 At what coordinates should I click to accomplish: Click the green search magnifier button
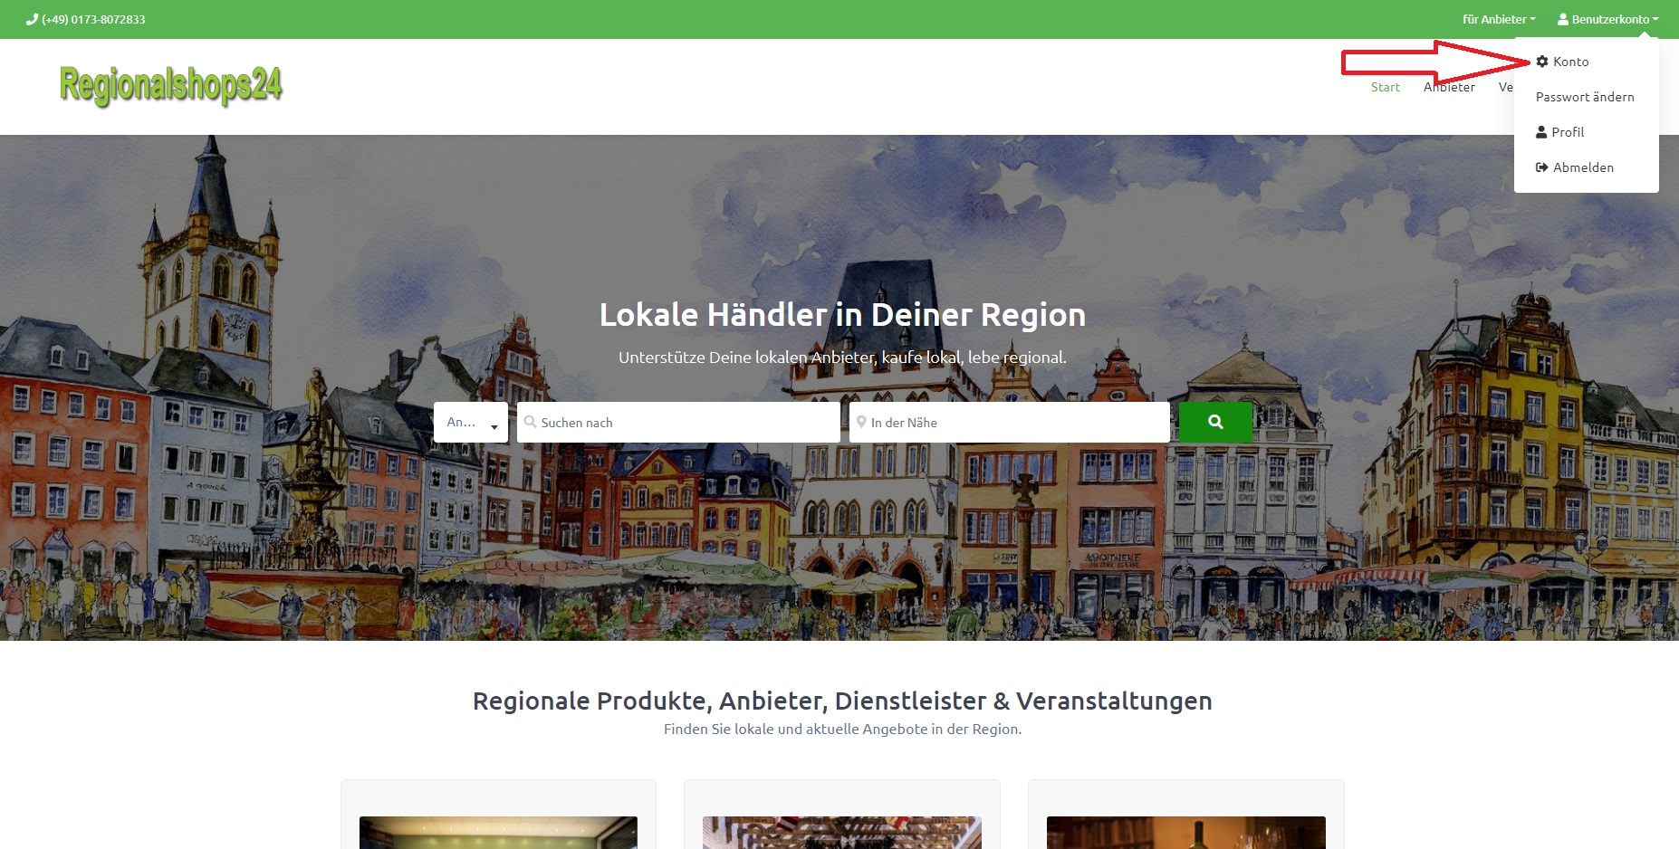pos(1215,422)
